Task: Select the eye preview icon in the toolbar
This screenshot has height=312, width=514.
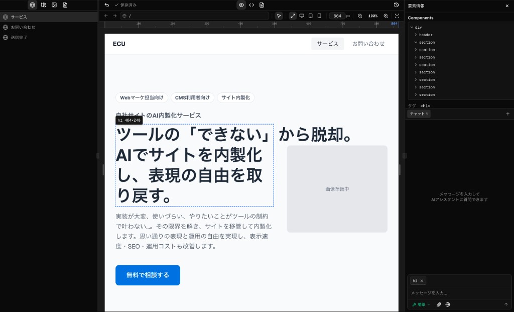Action: coord(241,5)
